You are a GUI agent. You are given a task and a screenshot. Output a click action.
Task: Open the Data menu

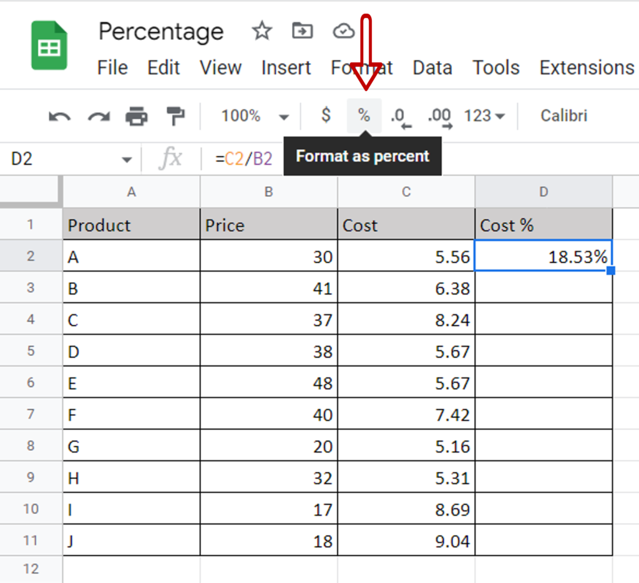[432, 67]
